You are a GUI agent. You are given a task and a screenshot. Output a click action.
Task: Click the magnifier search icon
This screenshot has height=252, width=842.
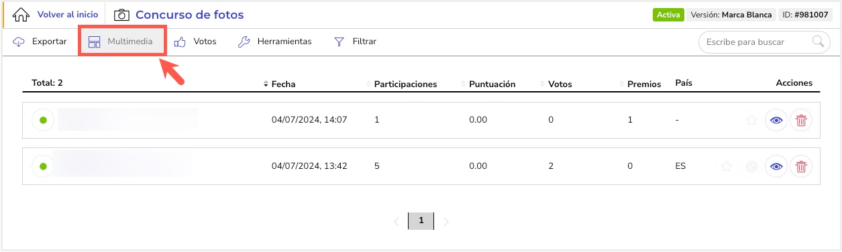(x=818, y=42)
